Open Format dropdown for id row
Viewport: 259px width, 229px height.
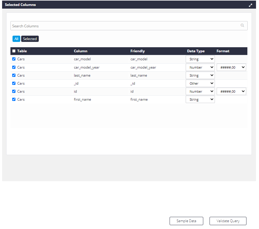[x=231, y=91]
